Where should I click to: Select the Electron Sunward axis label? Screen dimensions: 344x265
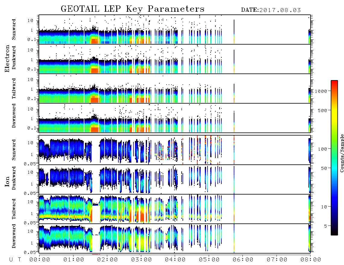pyautogui.click(x=14, y=30)
